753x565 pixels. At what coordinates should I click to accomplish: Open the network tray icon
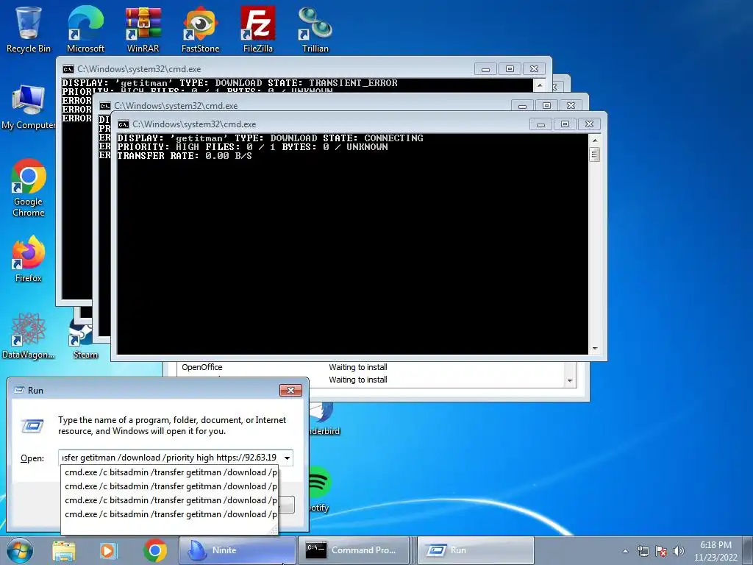point(643,551)
